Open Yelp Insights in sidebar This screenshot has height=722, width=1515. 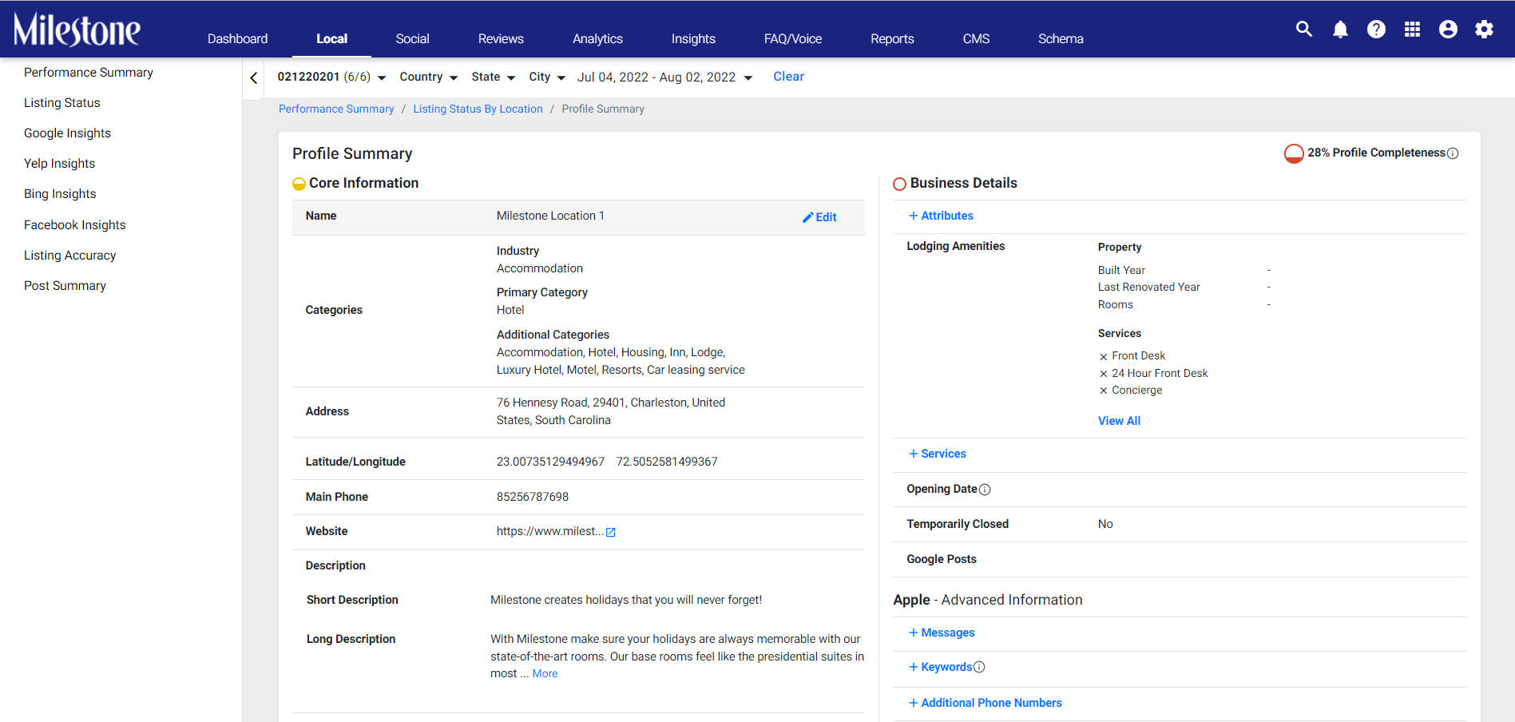(59, 164)
